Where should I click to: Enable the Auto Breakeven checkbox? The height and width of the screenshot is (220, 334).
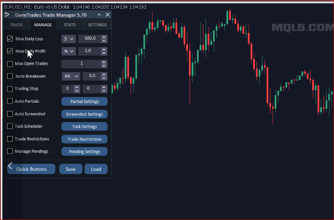[x=10, y=76]
